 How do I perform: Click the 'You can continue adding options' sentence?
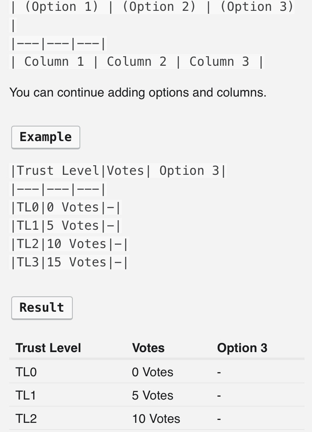(138, 92)
